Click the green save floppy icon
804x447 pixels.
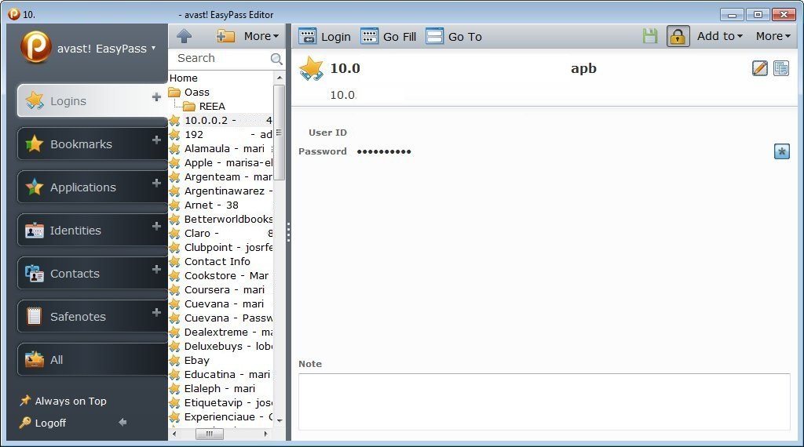tap(650, 36)
